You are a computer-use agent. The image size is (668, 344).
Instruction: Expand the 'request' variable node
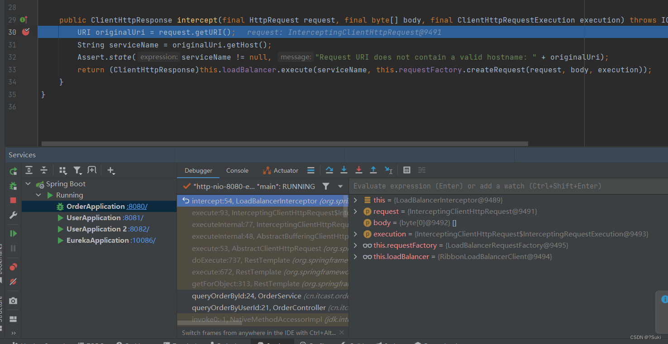(355, 211)
